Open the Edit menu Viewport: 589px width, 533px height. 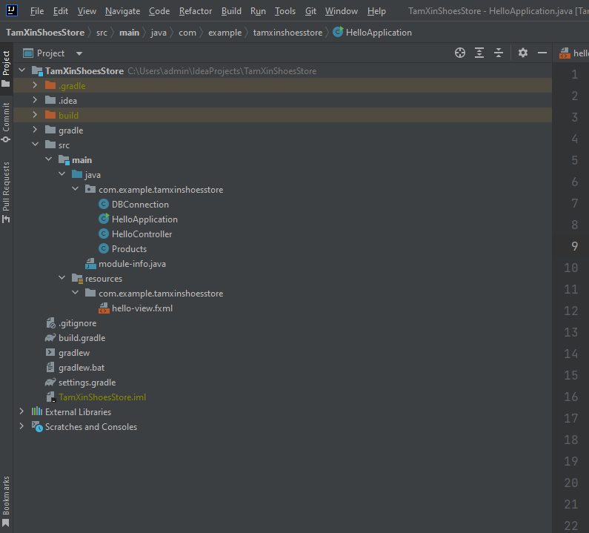[x=61, y=11]
